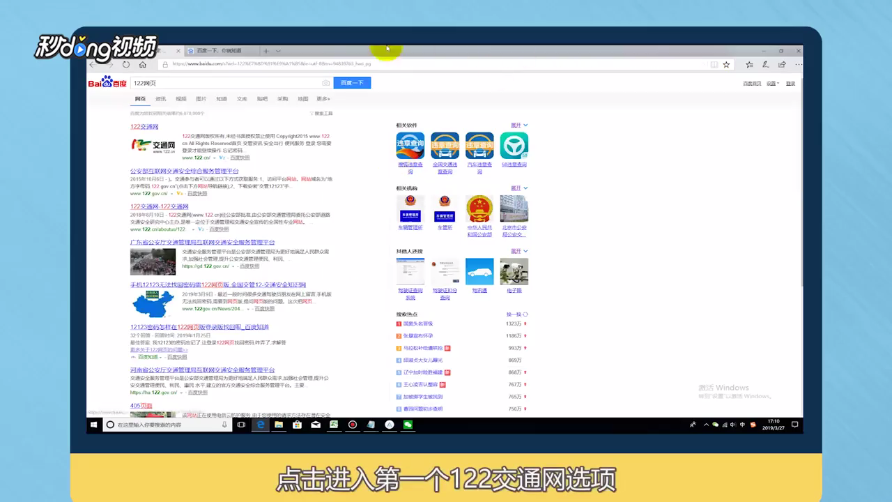Open new browser tab with plus
892x502 pixels.
(x=266, y=51)
